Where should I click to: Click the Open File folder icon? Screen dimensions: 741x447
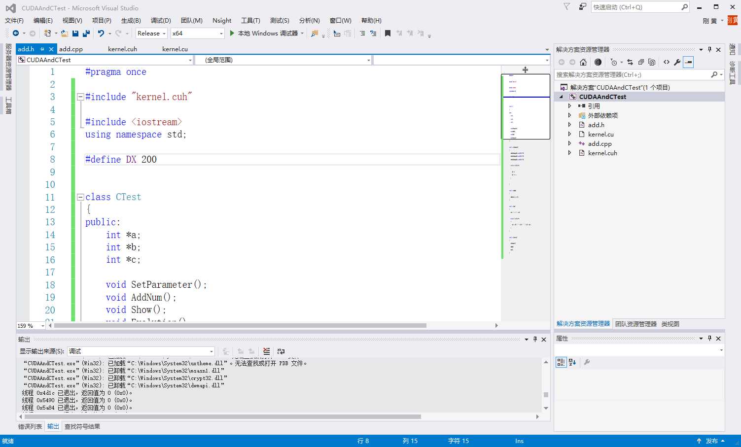tap(65, 33)
